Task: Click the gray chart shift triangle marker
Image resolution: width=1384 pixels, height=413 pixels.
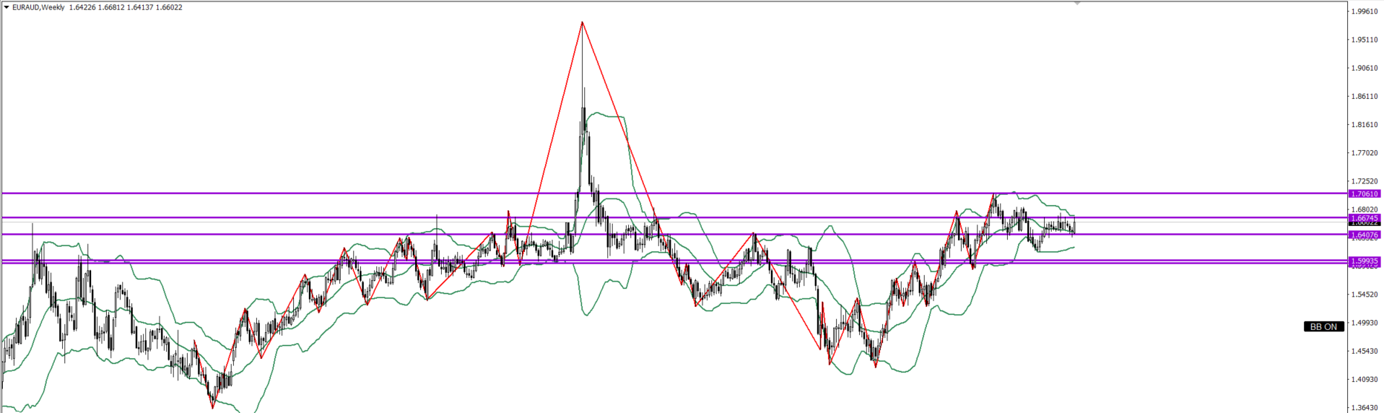Action: [1077, 4]
